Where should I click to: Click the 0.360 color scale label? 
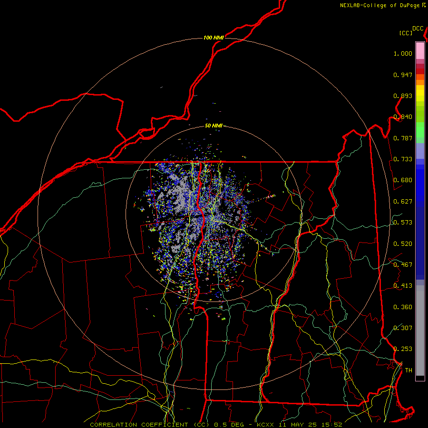pos(403,307)
